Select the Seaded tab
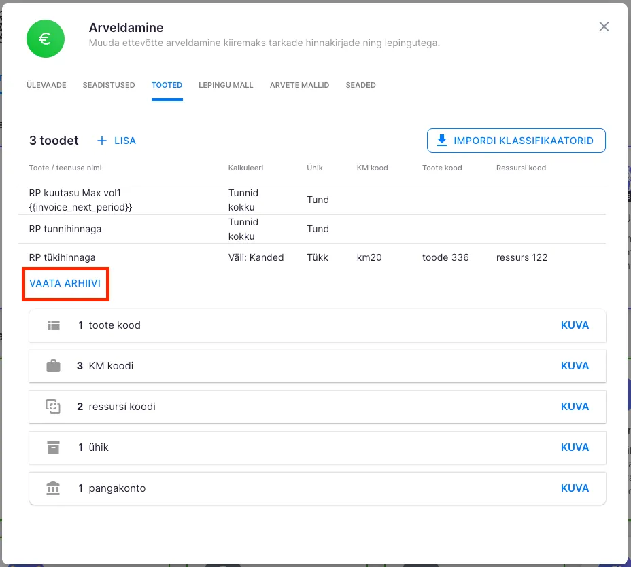631x567 pixels. pyautogui.click(x=360, y=85)
